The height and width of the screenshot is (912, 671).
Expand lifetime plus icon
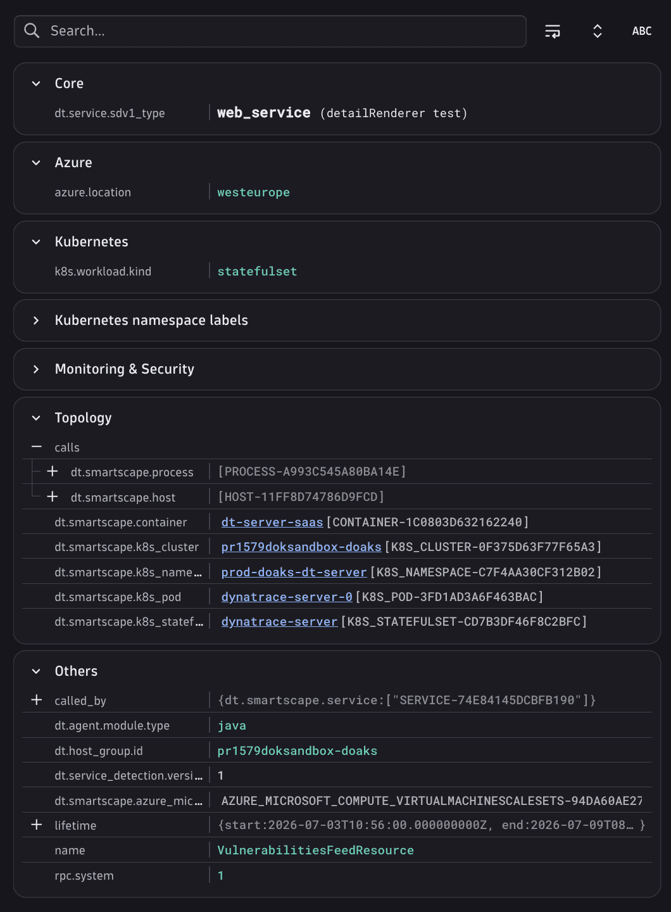point(37,825)
